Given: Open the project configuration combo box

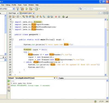Looking at the screenshot, I should pos(7,9).
